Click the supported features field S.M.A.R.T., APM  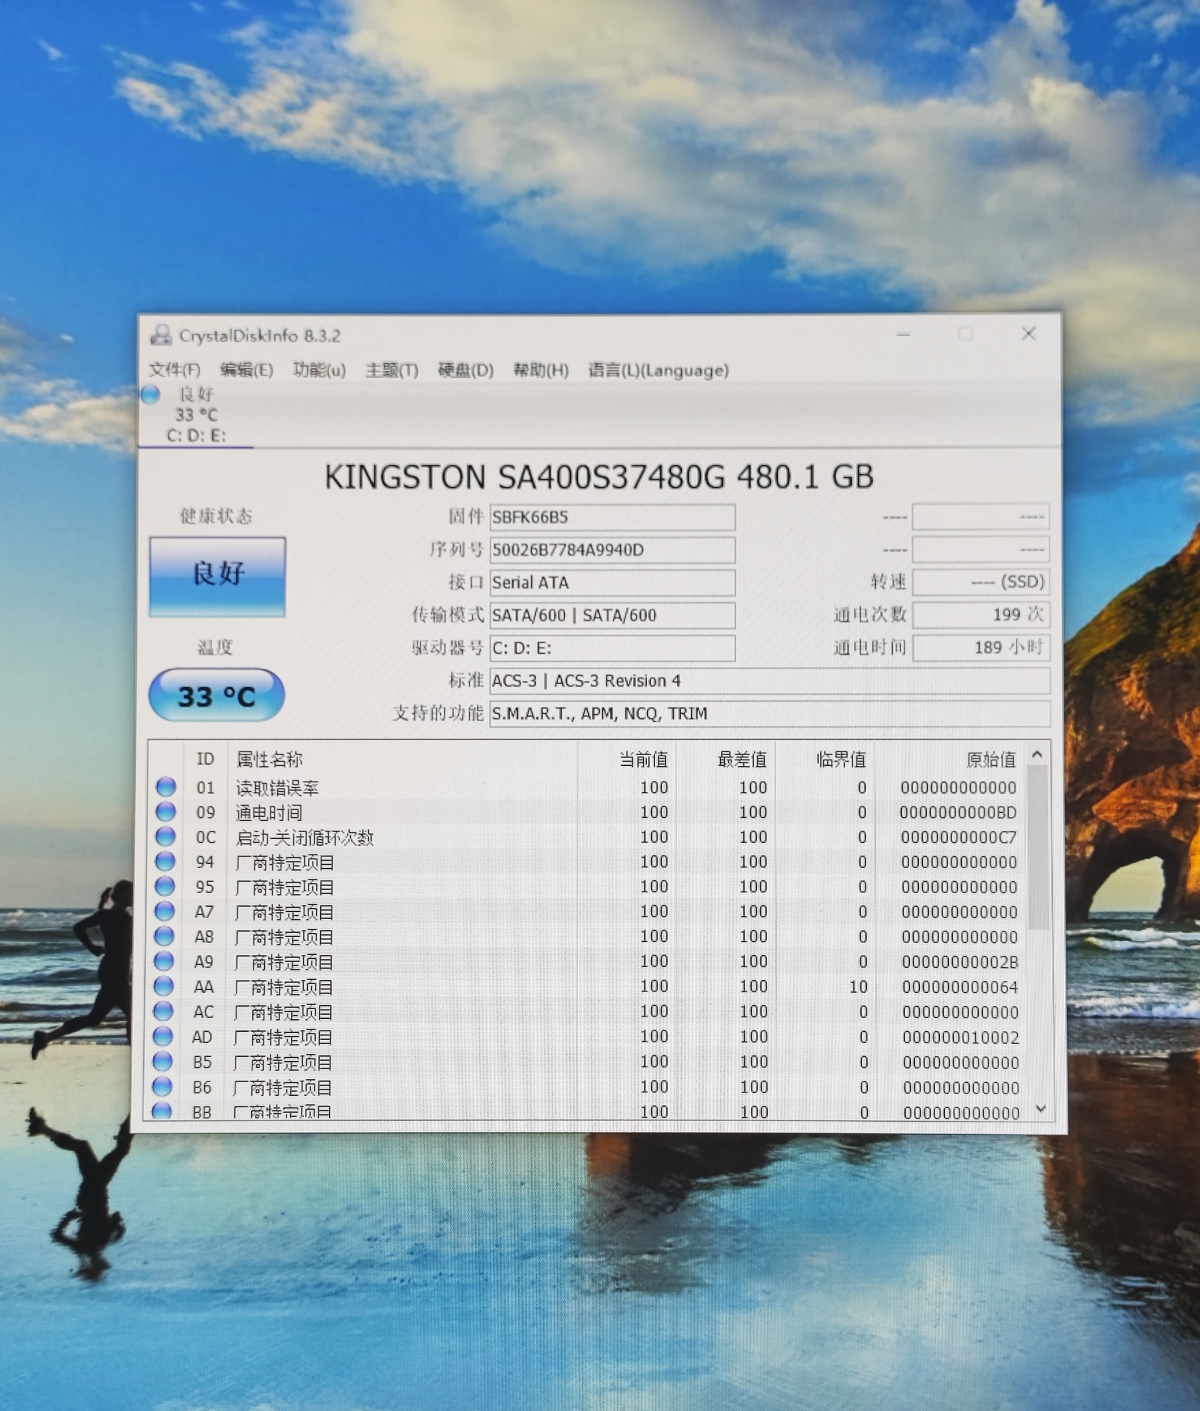770,713
